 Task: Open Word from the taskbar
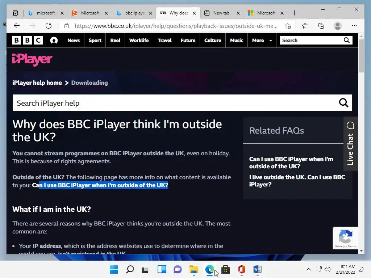pos(258,269)
